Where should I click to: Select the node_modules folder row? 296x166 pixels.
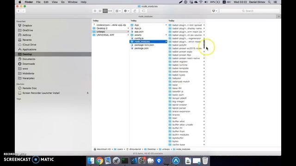[148, 41]
